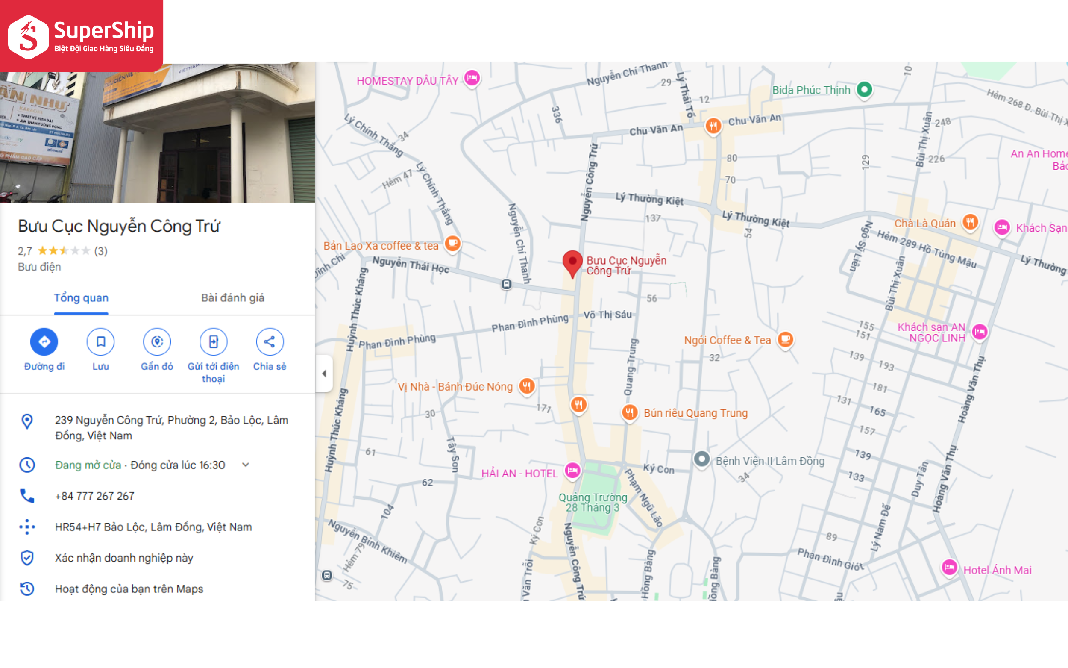Click Gửi tới điện thoại icon
This screenshot has width=1068, height=668.
[214, 341]
